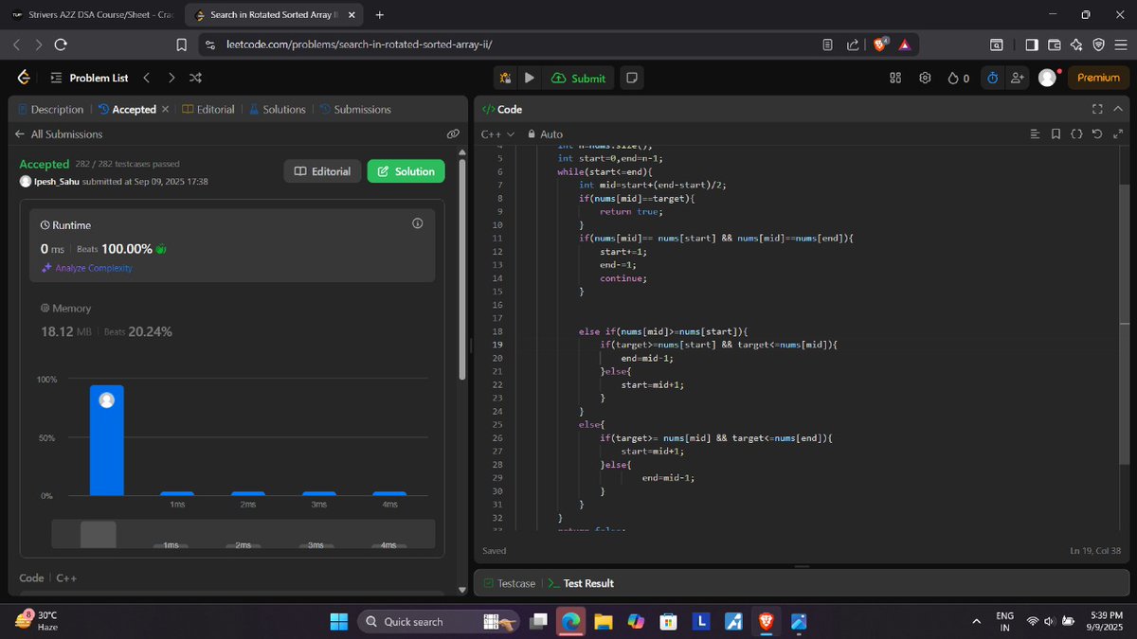This screenshot has height=639, width=1137.
Task: Click the green Solution button
Action: [406, 171]
